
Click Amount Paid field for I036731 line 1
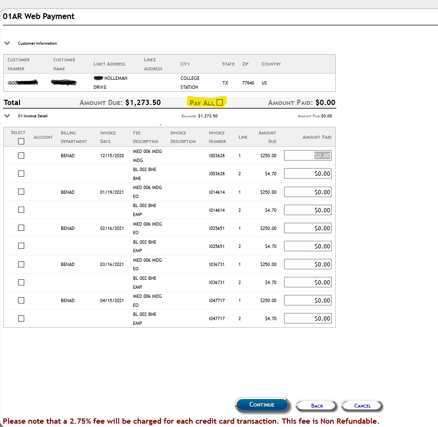pos(307,264)
